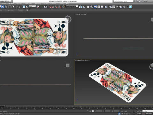Click the ViewCube in the top-left viewport
This screenshot has width=153, height=115.
pos(68,19)
